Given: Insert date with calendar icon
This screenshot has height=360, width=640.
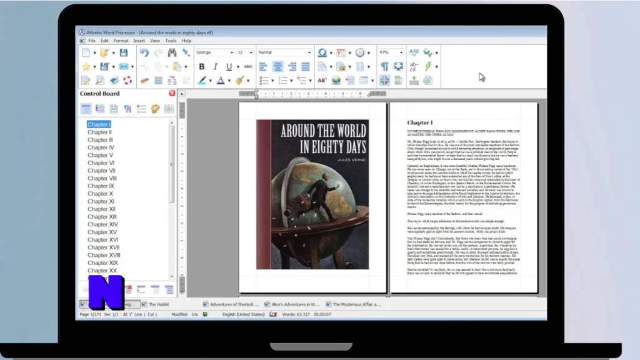Looking at the screenshot, I should (341, 52).
